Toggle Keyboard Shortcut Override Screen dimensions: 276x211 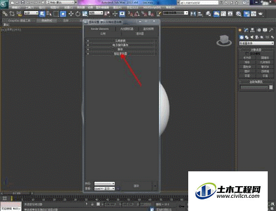pyautogui.click(x=122, y=14)
